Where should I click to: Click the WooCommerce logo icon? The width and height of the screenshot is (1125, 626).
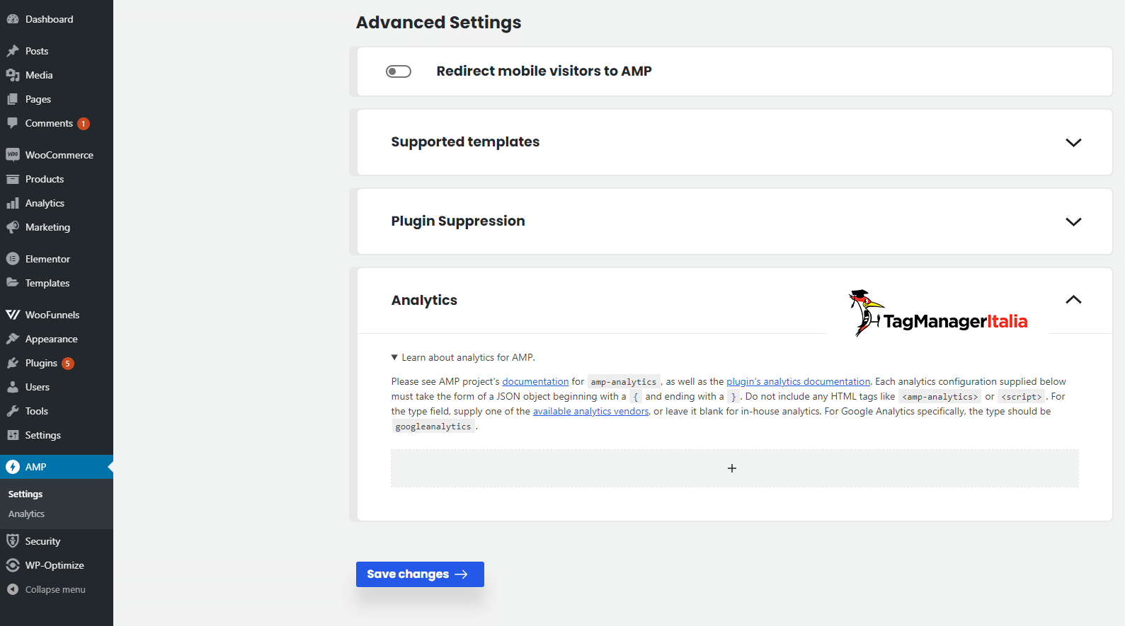coord(13,155)
